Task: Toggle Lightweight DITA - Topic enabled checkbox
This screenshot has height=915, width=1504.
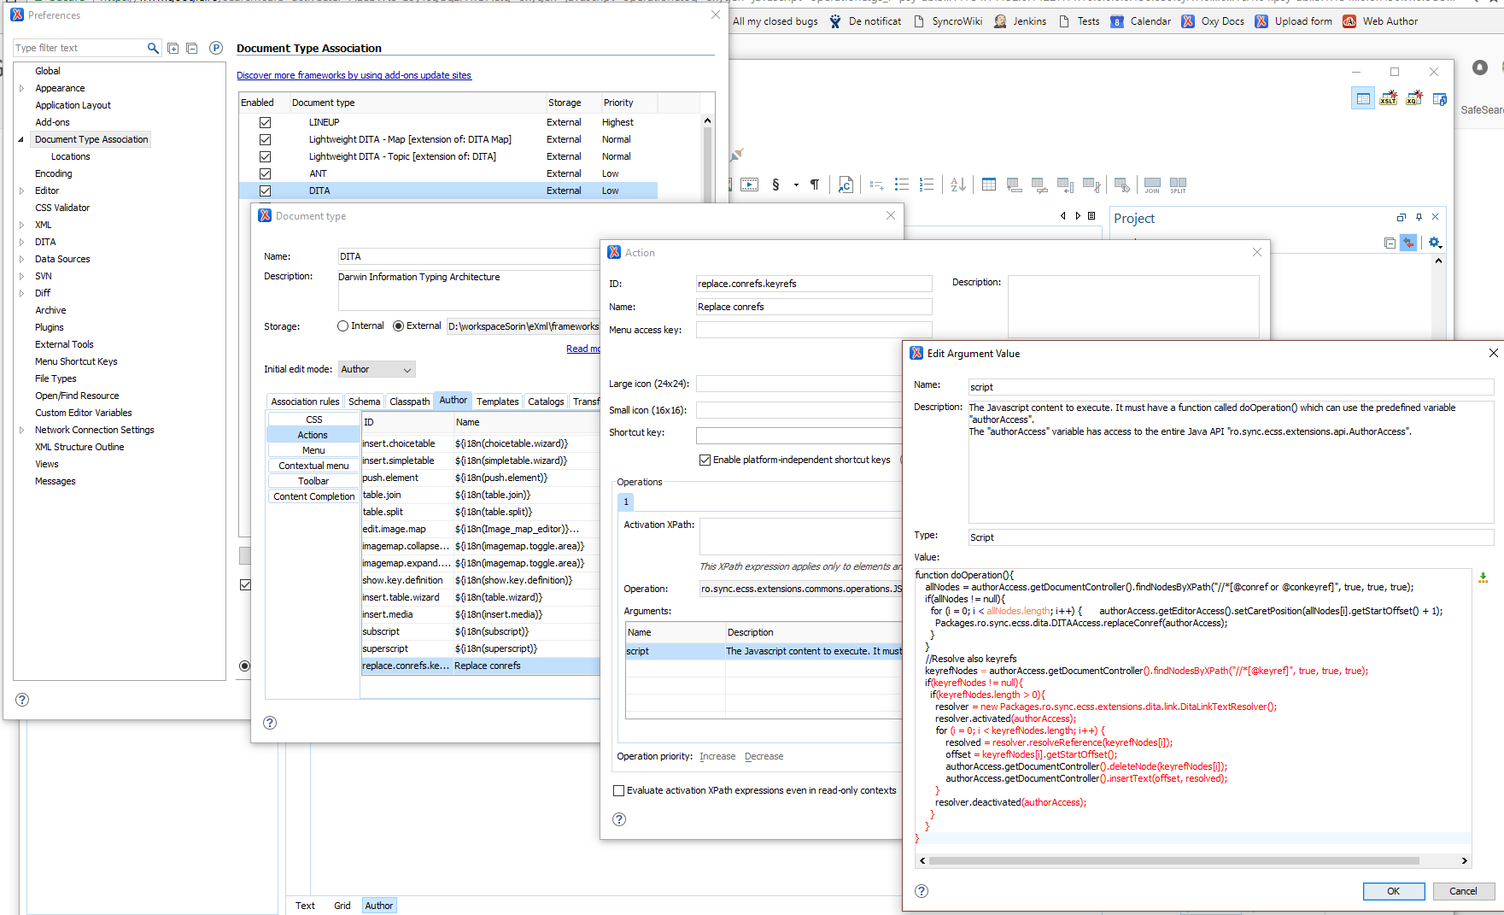Action: [265, 156]
